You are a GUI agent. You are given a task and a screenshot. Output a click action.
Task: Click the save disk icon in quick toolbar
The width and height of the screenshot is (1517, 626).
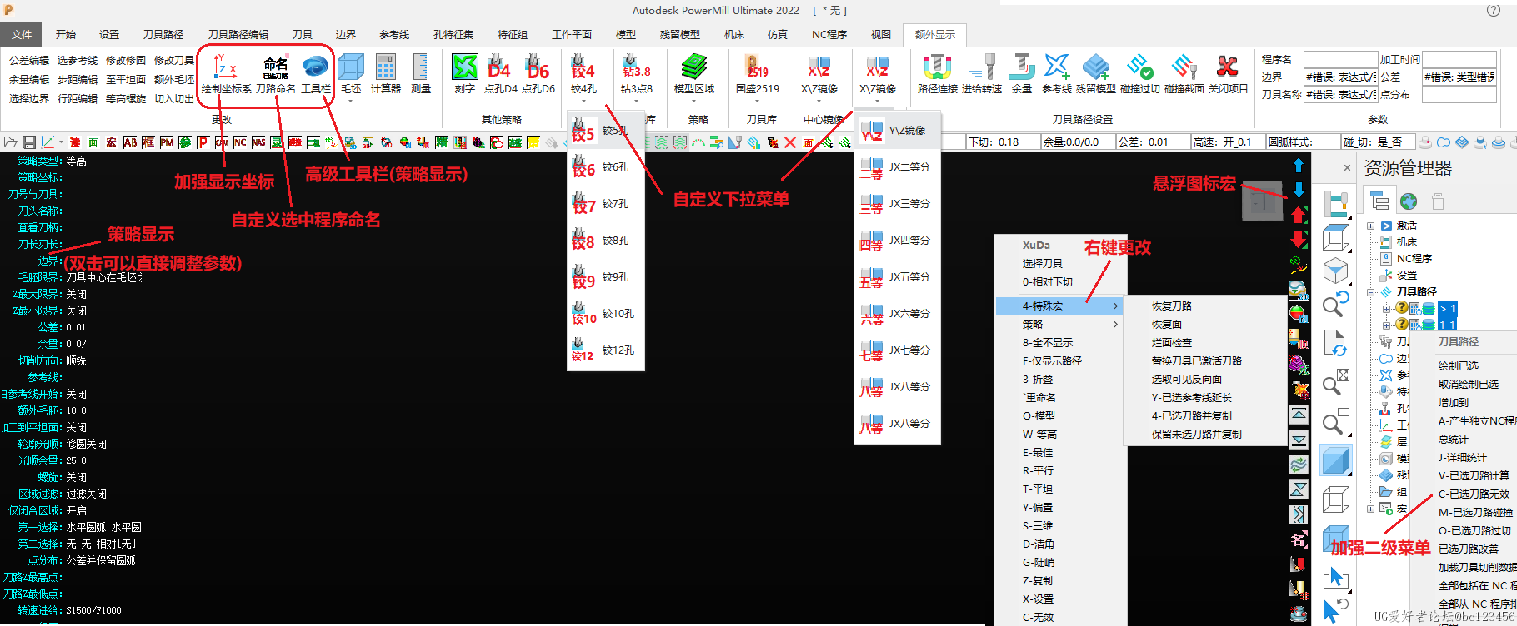pyautogui.click(x=29, y=142)
